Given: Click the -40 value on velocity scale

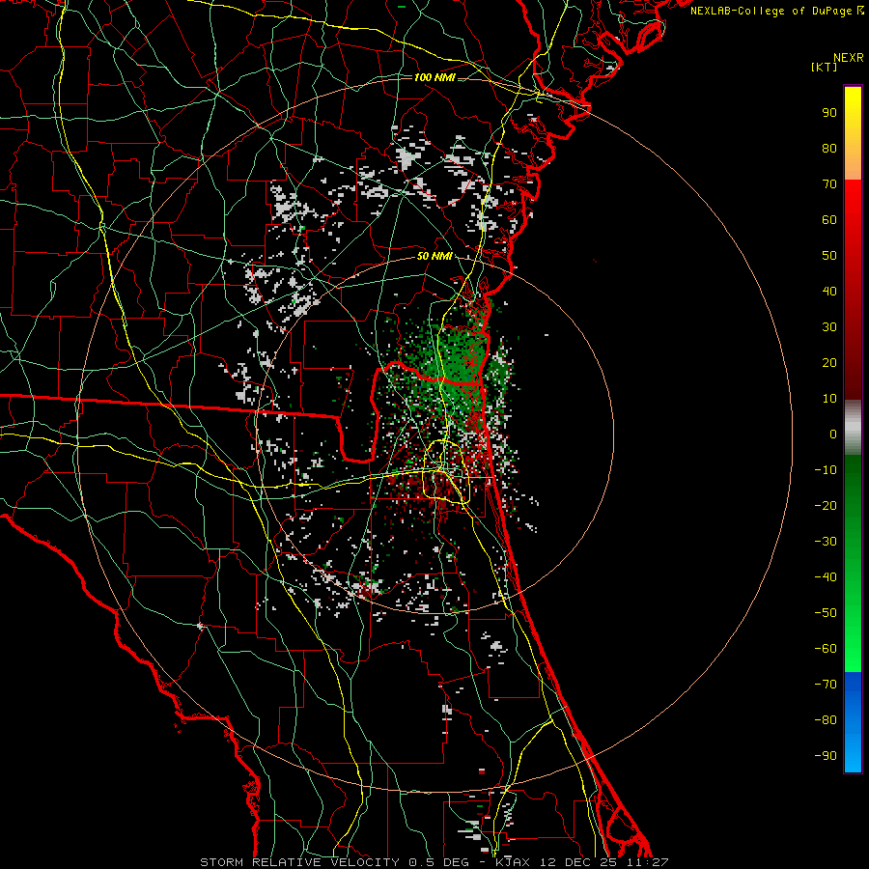Looking at the screenshot, I should 826,577.
